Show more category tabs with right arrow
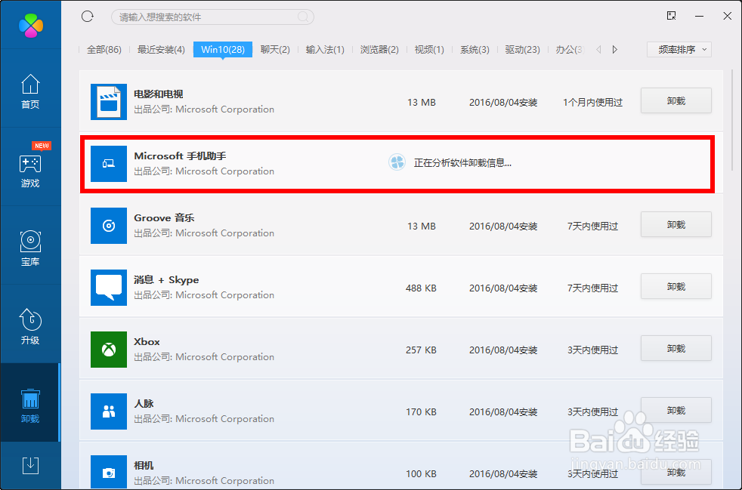The height and width of the screenshot is (490, 742). 615,49
